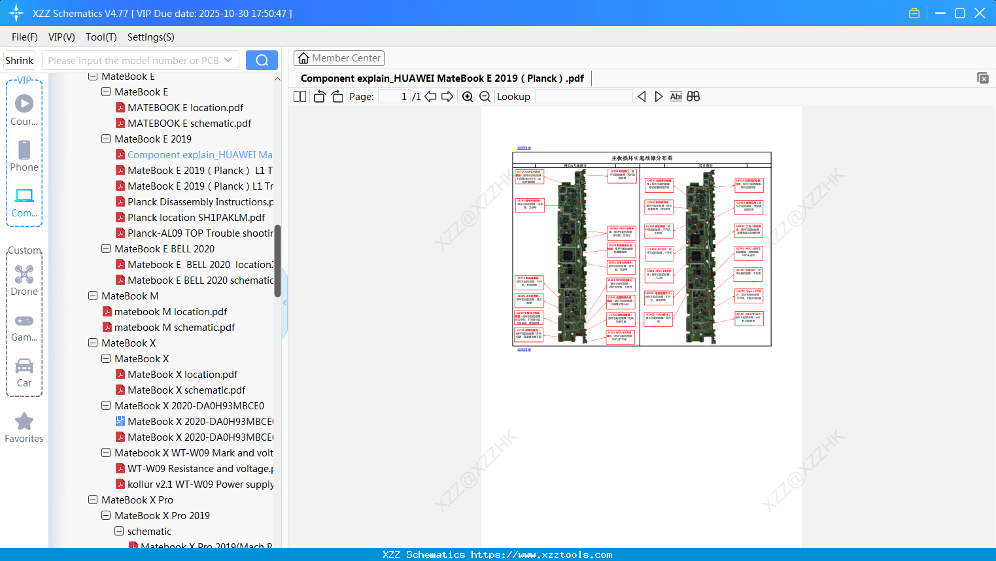996x561 pixels.
Task: Zoom out of the PDF
Action: [x=485, y=96]
